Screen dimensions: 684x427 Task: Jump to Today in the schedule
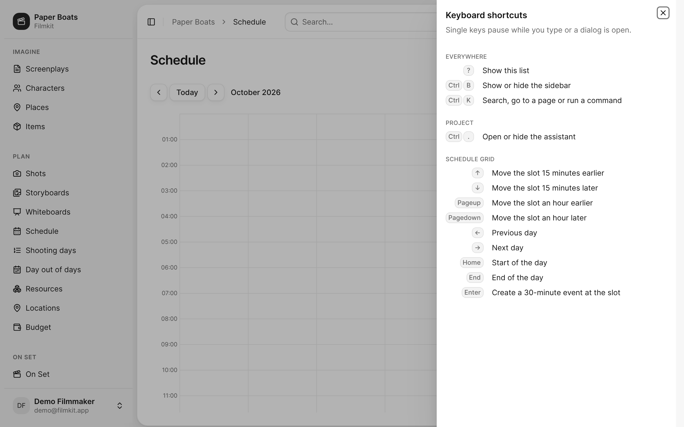pos(187,92)
